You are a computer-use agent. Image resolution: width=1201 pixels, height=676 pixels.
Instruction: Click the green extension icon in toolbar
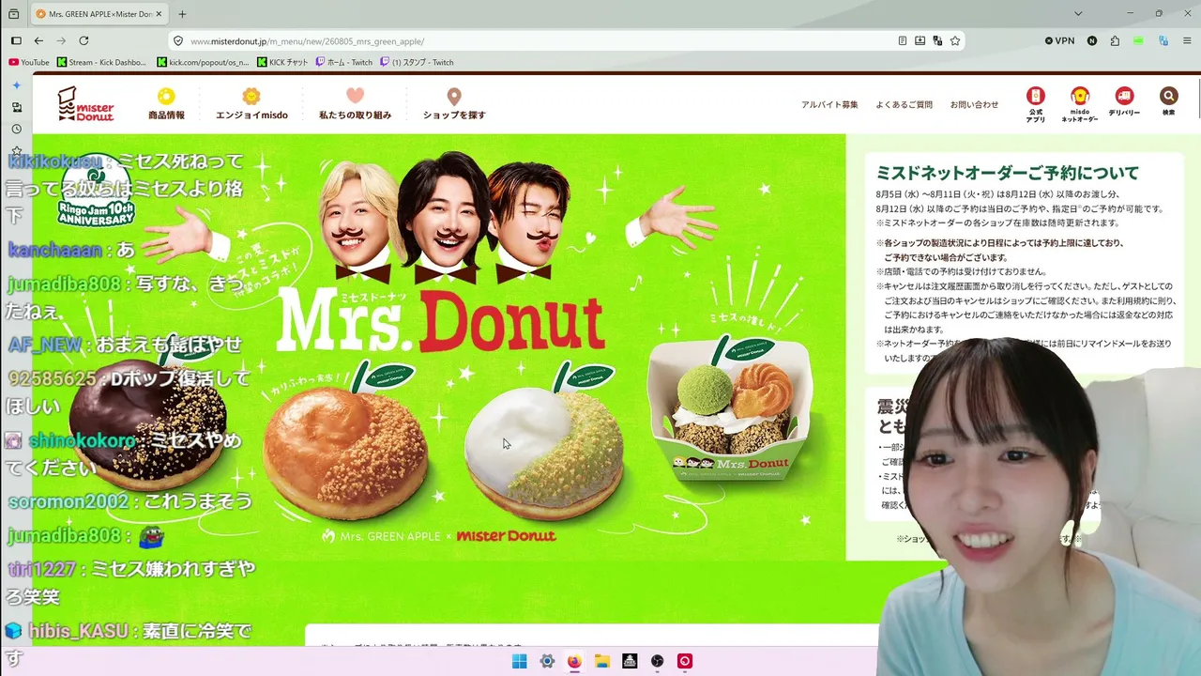(1138, 41)
